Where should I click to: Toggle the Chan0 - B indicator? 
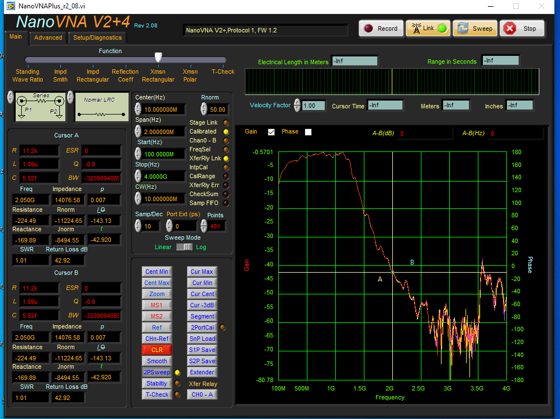[226, 140]
